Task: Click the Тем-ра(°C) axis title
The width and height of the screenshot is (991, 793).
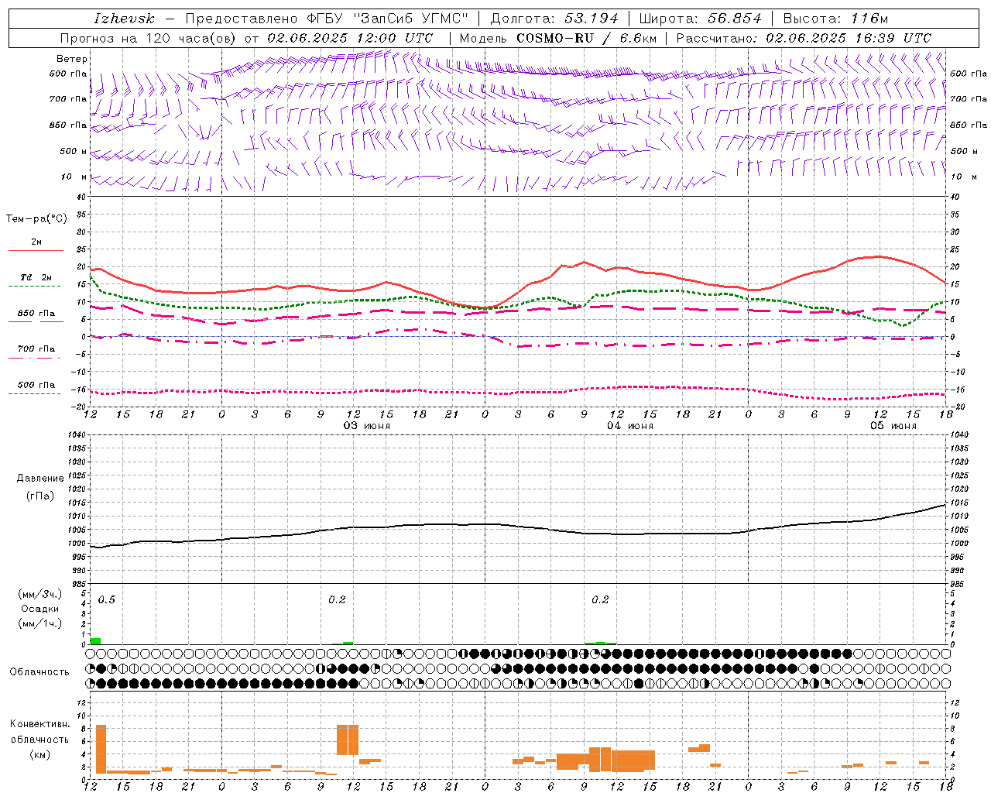Action: pyautogui.click(x=36, y=219)
